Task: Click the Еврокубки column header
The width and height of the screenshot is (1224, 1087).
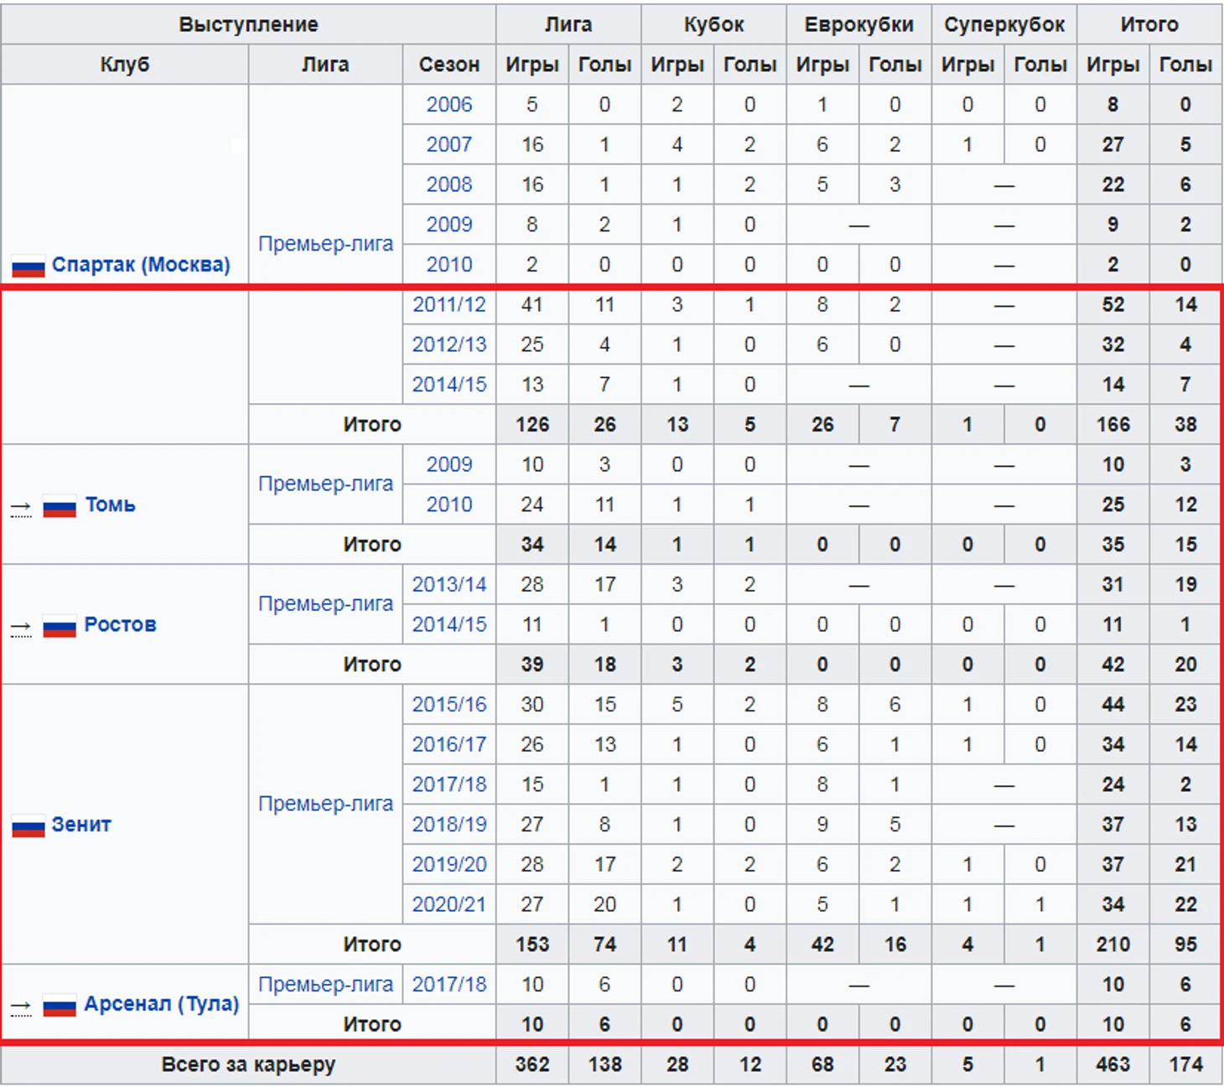Action: pos(858,24)
